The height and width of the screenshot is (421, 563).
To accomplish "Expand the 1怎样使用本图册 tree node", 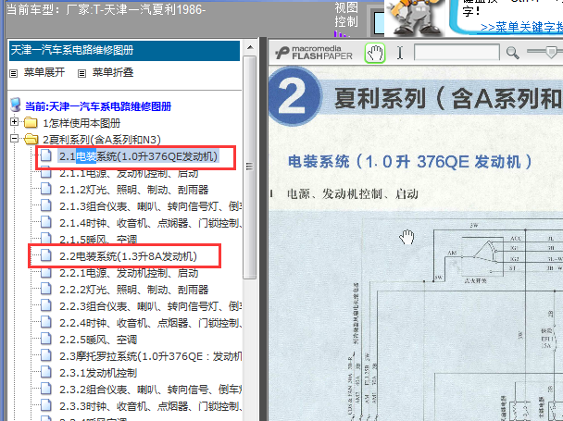I will coord(15,122).
